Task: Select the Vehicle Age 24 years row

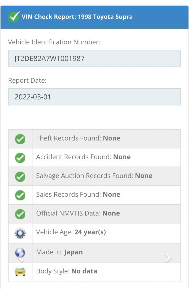Action: [106, 233]
